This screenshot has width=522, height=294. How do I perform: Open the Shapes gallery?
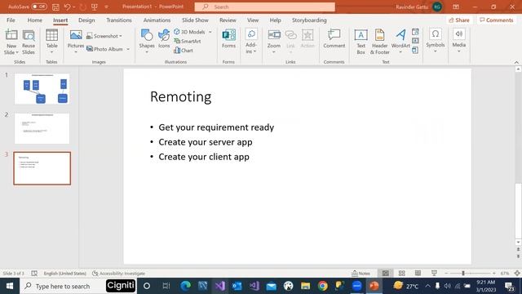pos(147,42)
